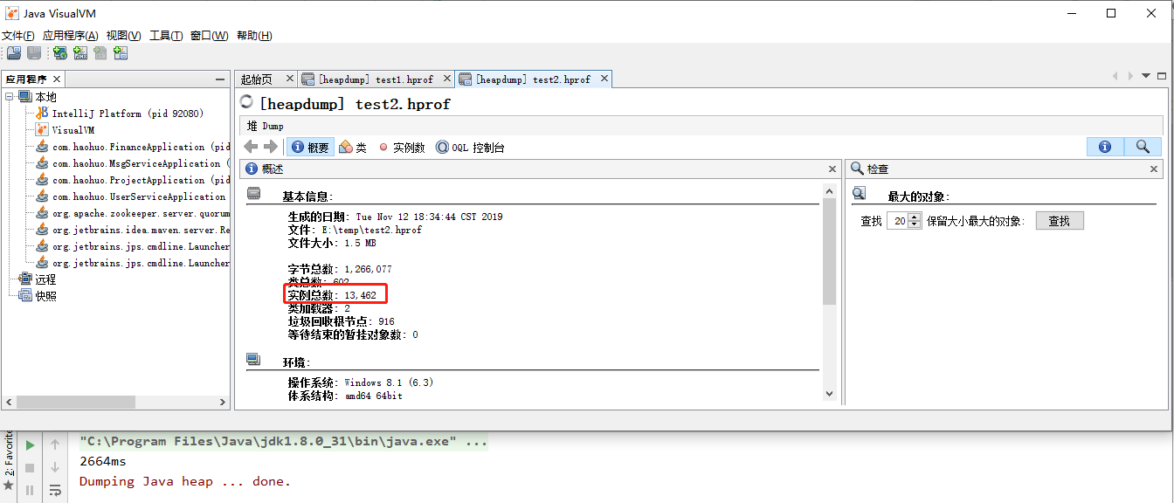Minimize the 应用程序 panel
The width and height of the screenshot is (1174, 503).
[x=220, y=79]
